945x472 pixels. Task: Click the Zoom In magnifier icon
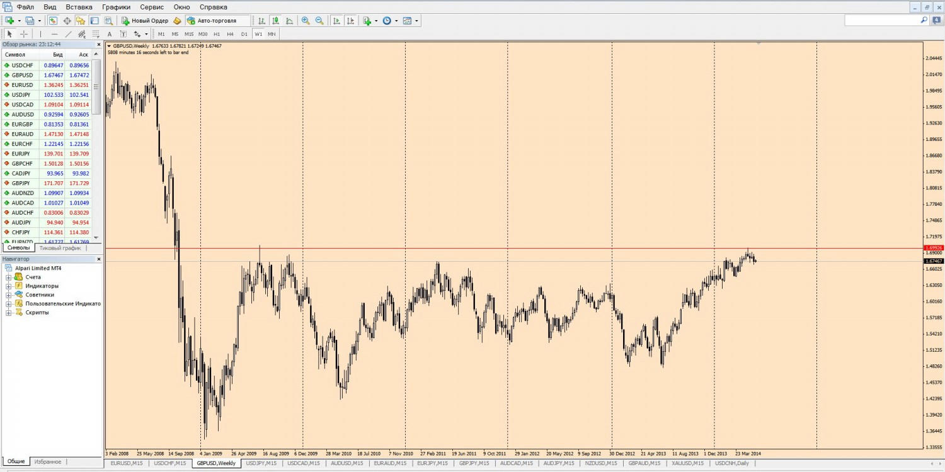click(x=306, y=21)
